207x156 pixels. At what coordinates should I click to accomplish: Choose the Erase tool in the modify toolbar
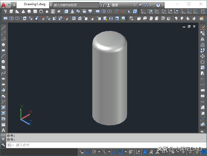click(203, 28)
